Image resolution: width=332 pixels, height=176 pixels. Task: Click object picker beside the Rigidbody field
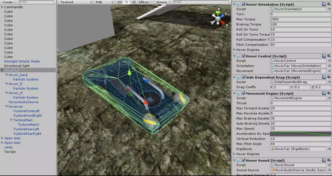click(x=329, y=149)
